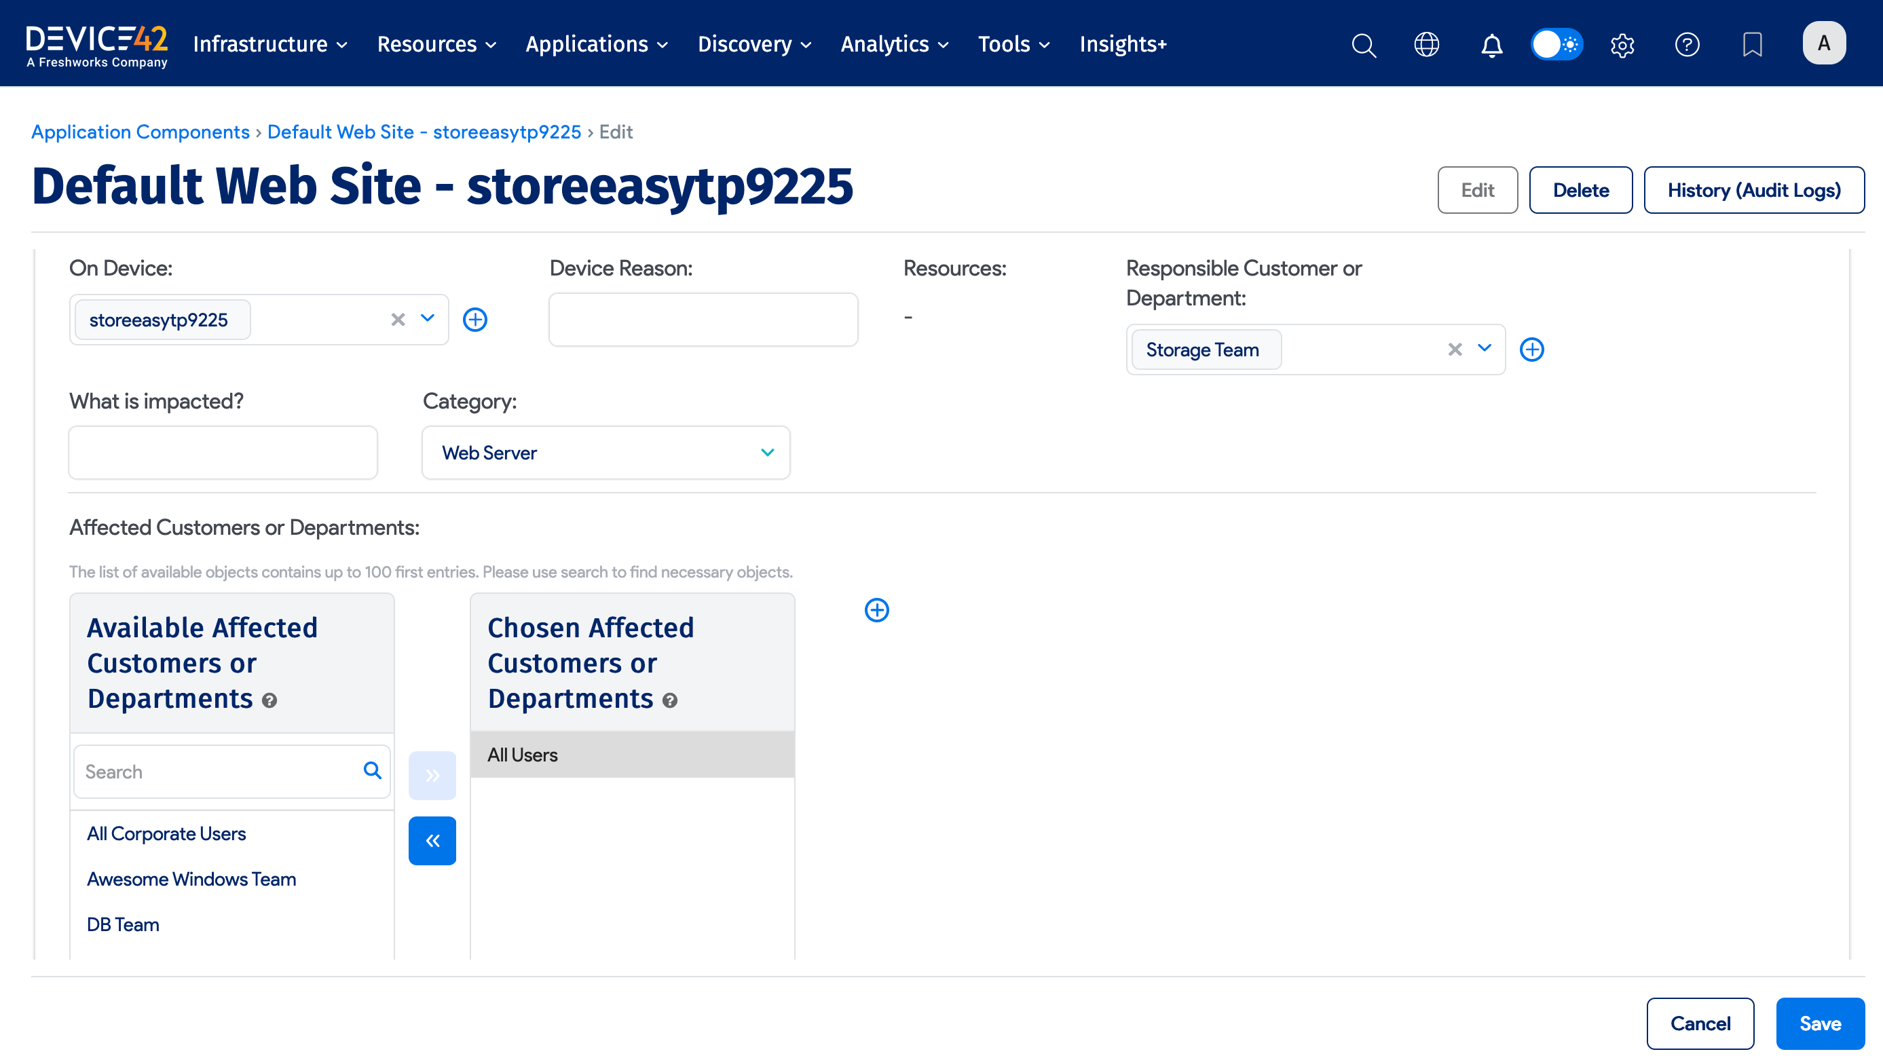Expand the On Device storeeasytp9225 dropdown
Screen dimensions: 1883x1056
426,320
